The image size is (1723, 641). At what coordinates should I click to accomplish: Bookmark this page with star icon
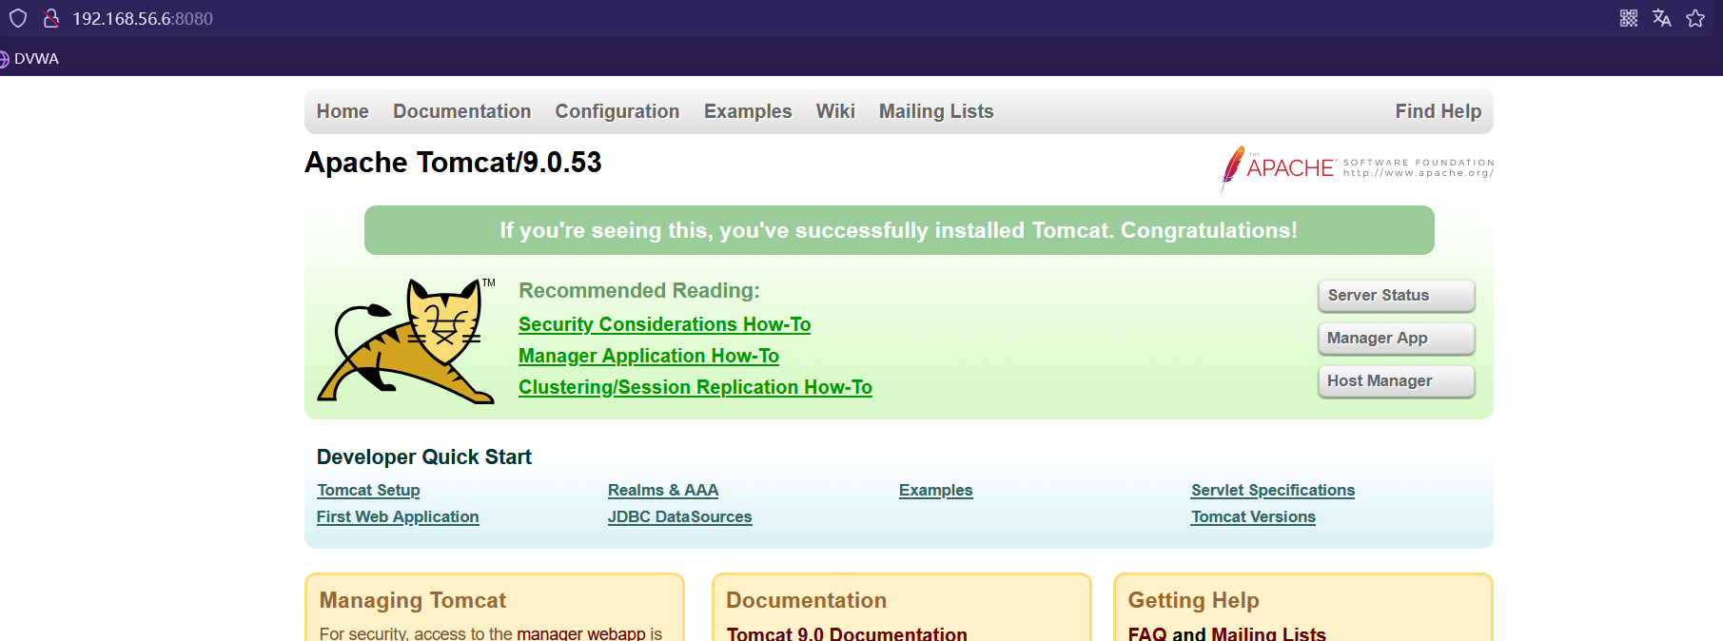(x=1694, y=18)
